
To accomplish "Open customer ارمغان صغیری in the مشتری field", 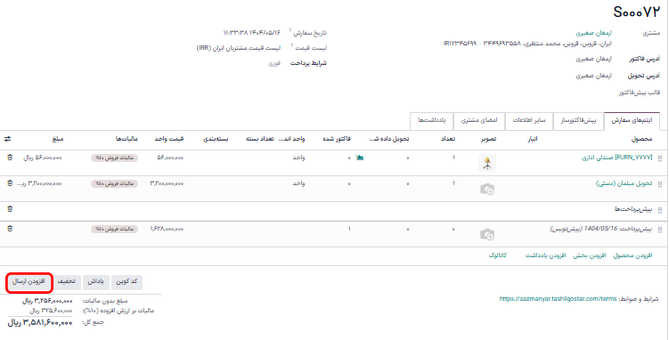I will click(x=594, y=33).
